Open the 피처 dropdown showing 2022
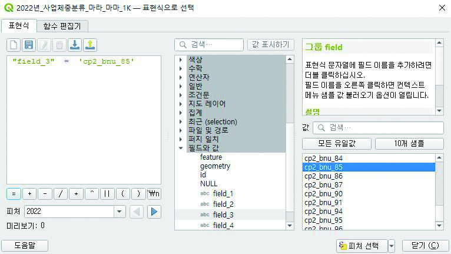The width and height of the screenshot is (451, 254). click(120, 212)
